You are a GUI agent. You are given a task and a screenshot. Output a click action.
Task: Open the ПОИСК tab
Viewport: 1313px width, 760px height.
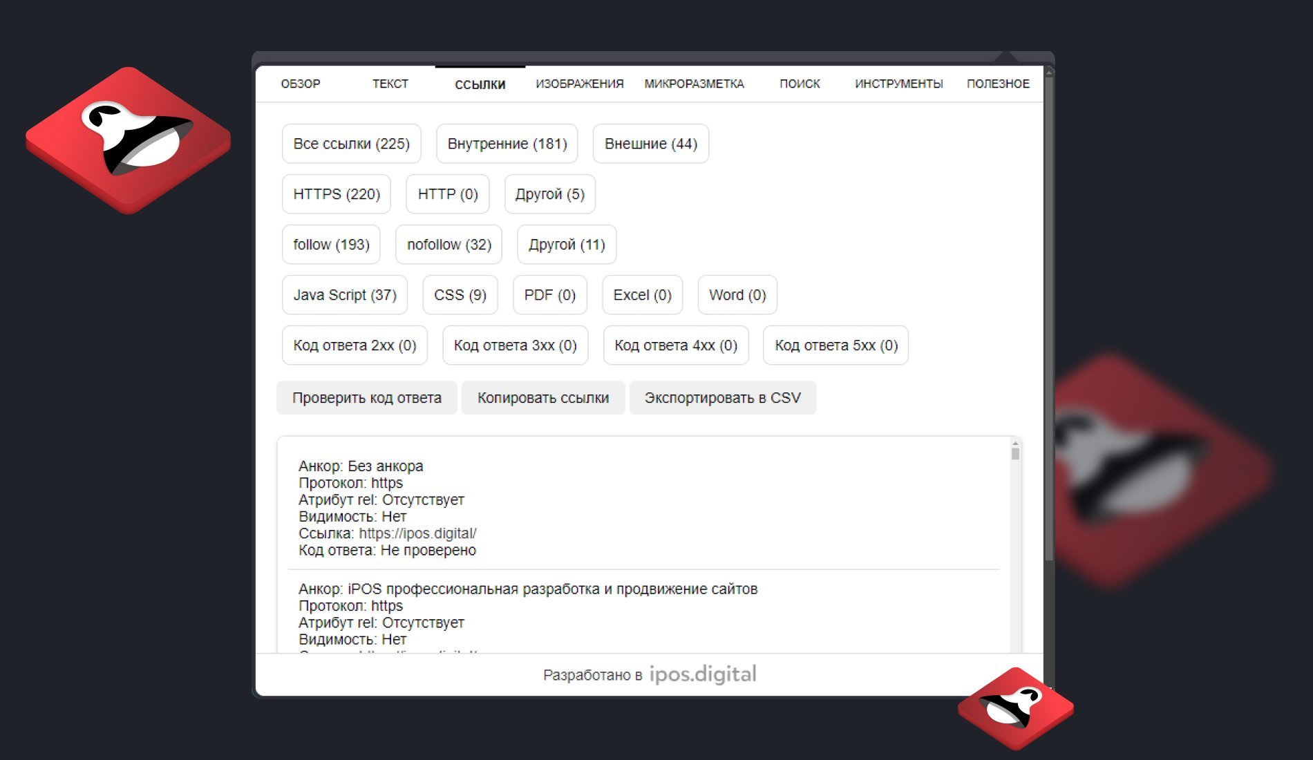[800, 84]
